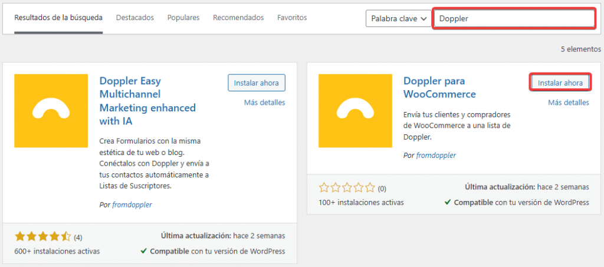Visit fromdoppler author link in WooCommerce card
The image size is (604, 267).
click(436, 156)
